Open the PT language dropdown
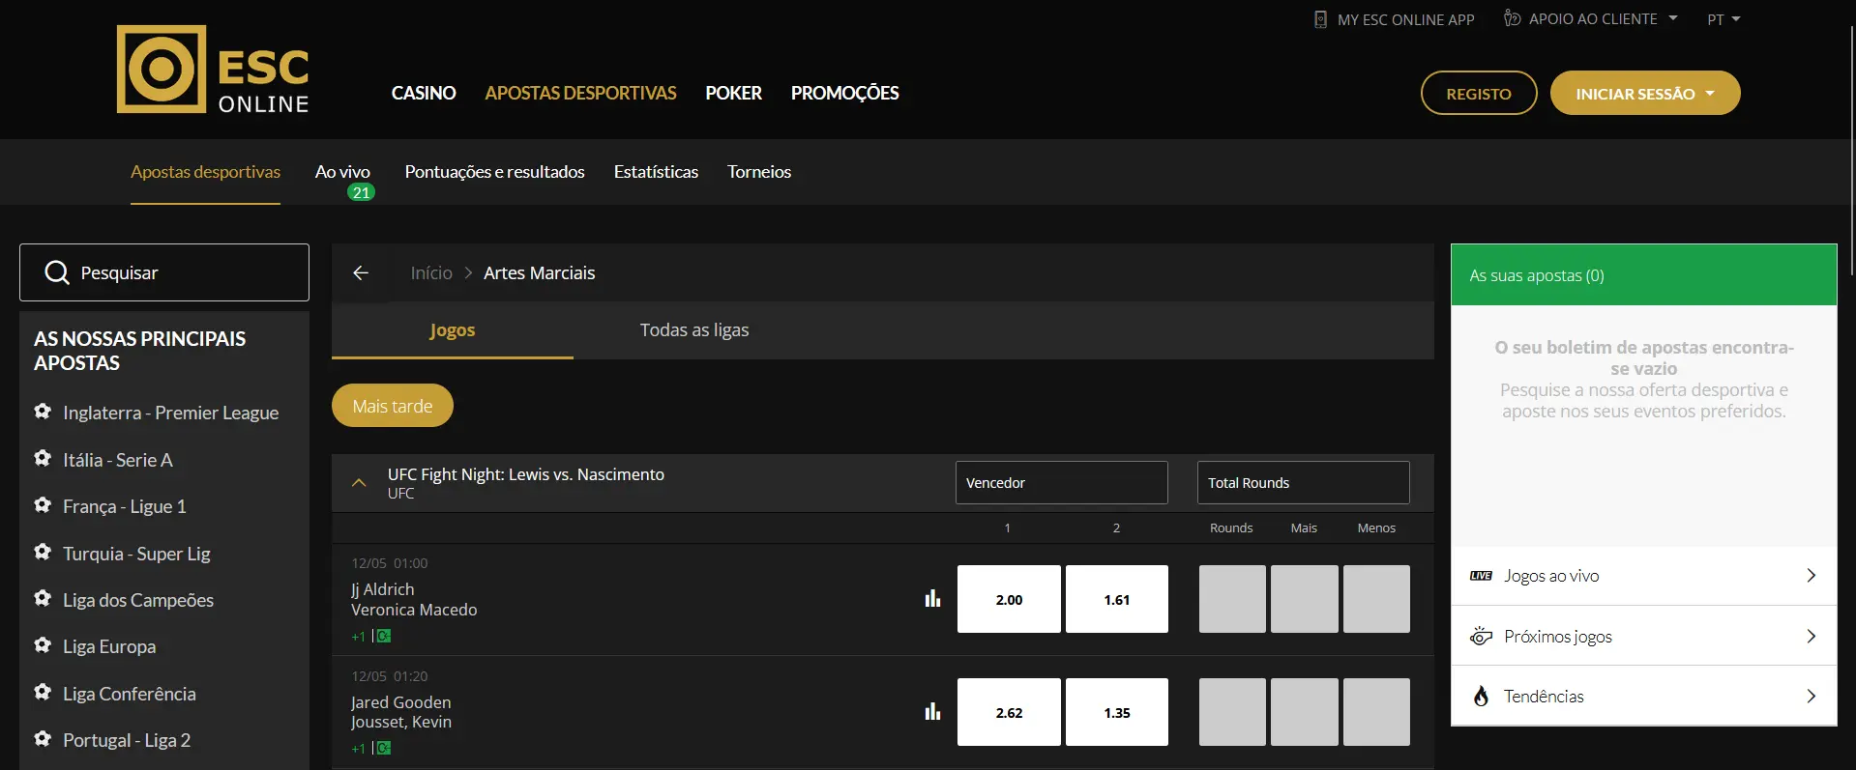The image size is (1856, 770). click(x=1723, y=19)
